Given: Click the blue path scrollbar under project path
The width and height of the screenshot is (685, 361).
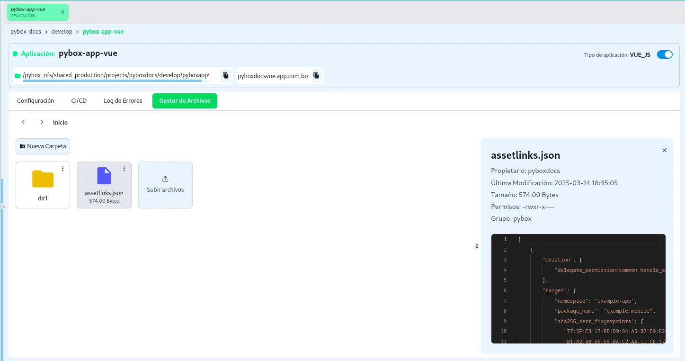Looking at the screenshot, I should [112, 81].
